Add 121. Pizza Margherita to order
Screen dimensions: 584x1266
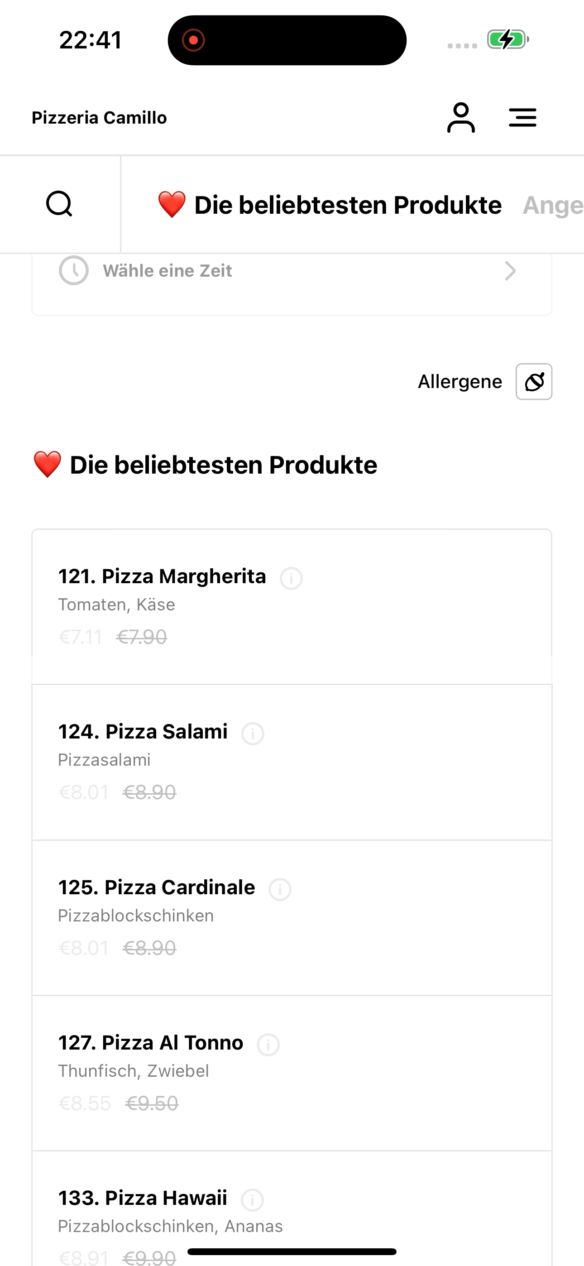[162, 576]
